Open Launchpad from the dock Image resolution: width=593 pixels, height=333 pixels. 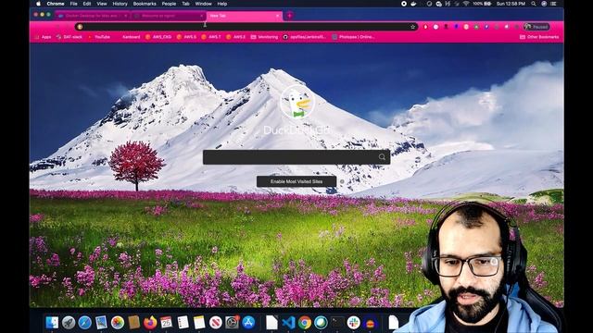pos(69,323)
